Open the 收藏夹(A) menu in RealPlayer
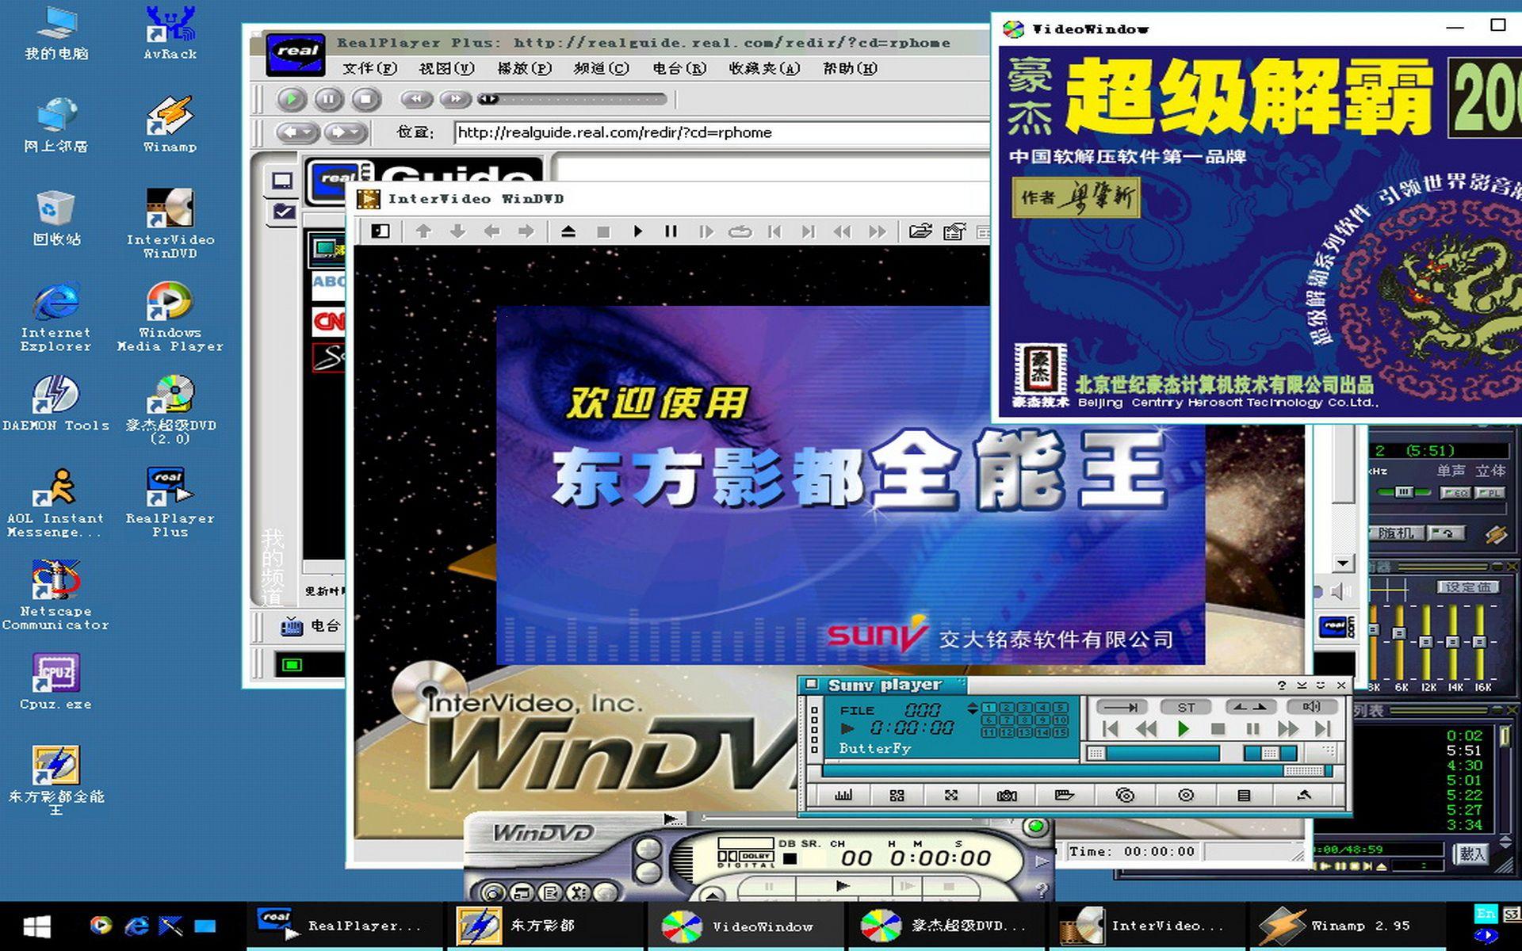Screen dimensions: 1522x951 764,68
